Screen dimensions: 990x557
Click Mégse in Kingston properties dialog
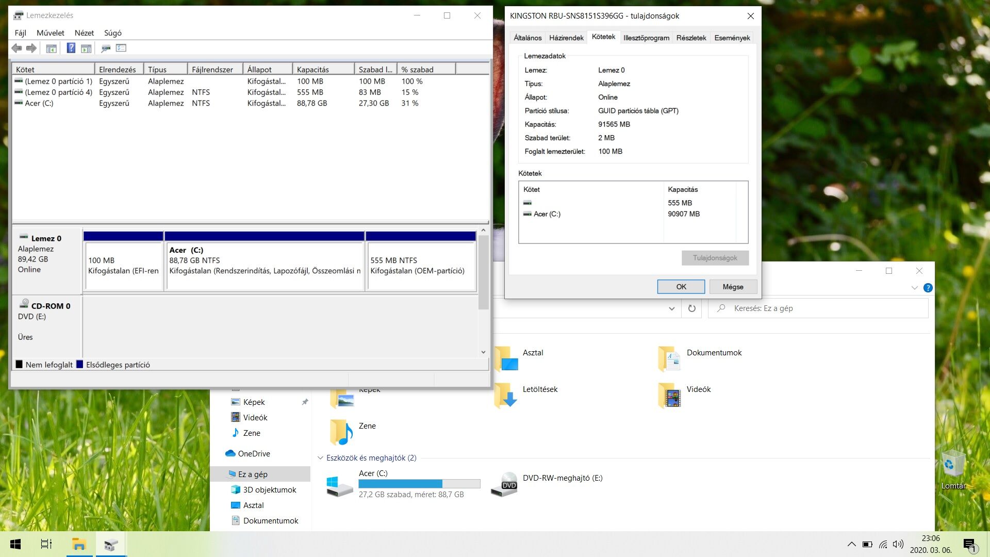click(733, 287)
